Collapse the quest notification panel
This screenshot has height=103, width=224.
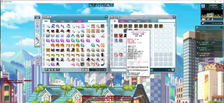point(221,27)
